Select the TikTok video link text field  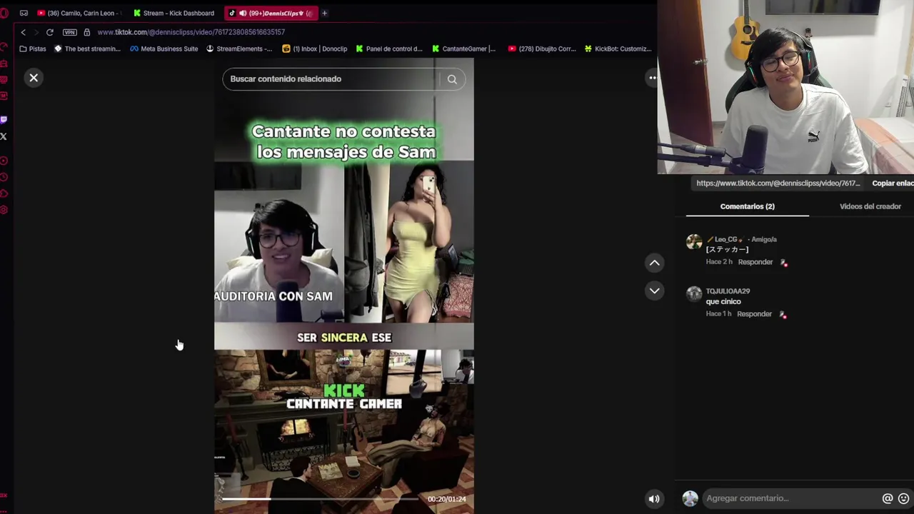(778, 183)
